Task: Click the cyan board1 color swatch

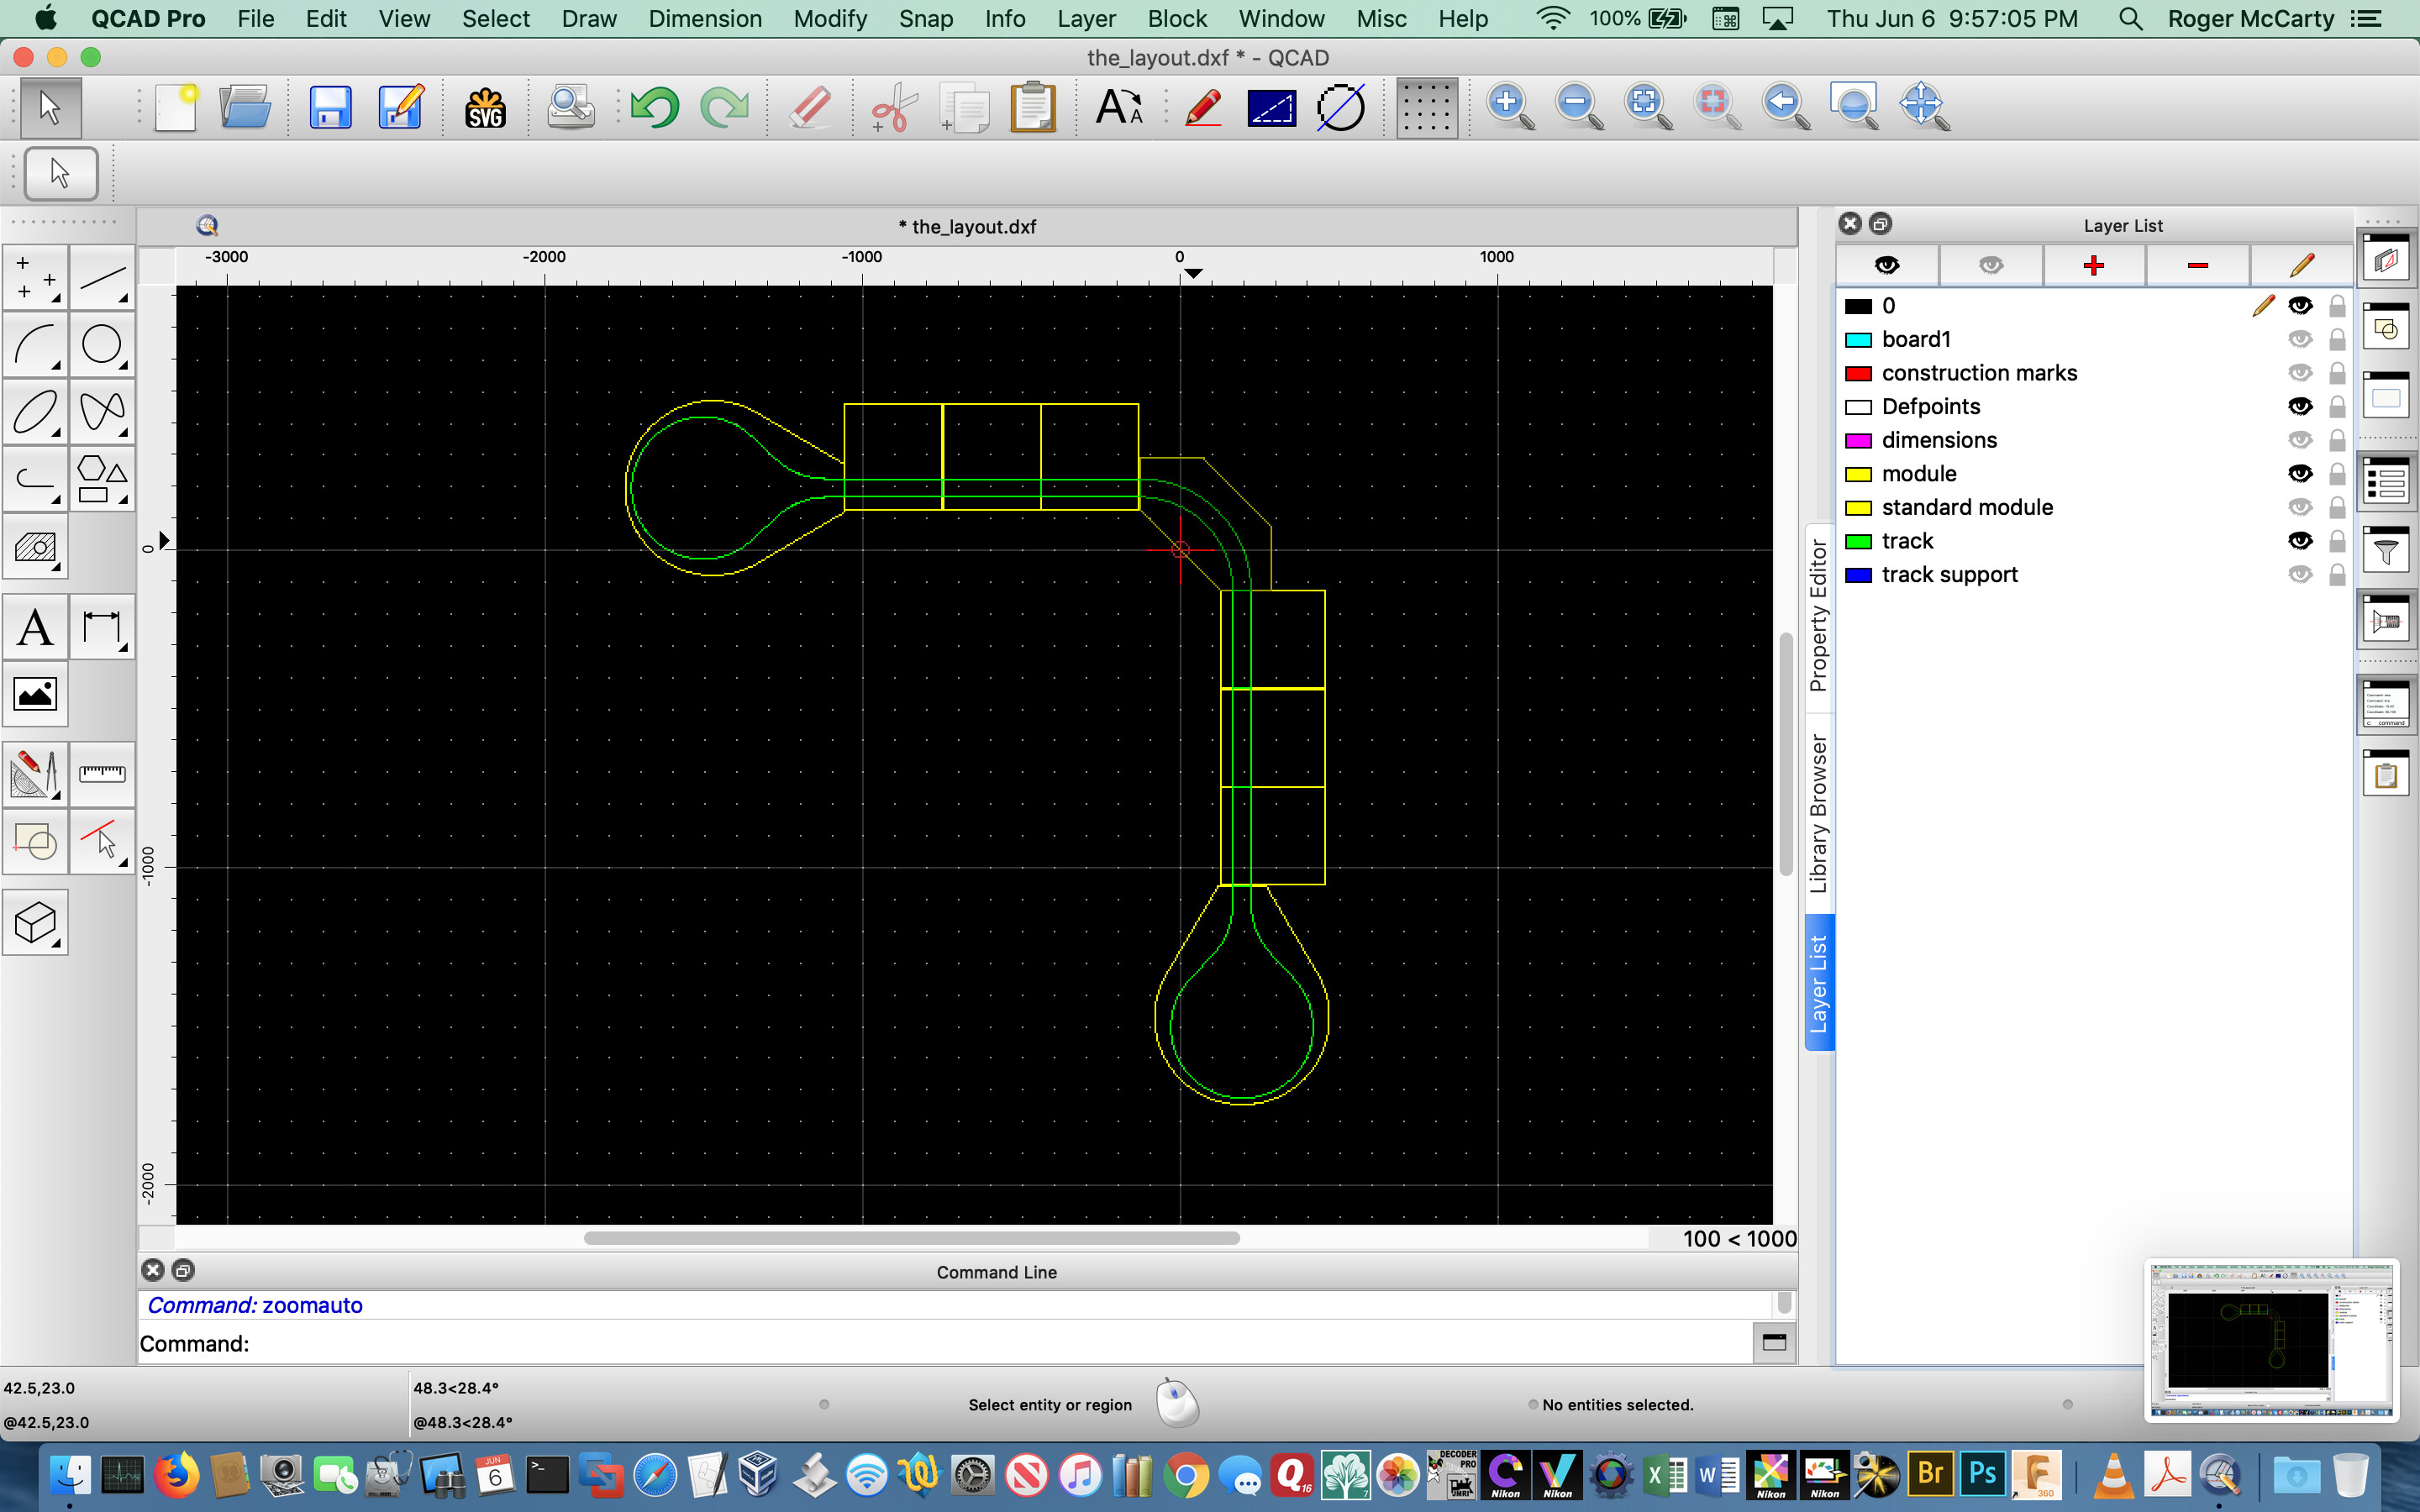Action: pos(1858,340)
